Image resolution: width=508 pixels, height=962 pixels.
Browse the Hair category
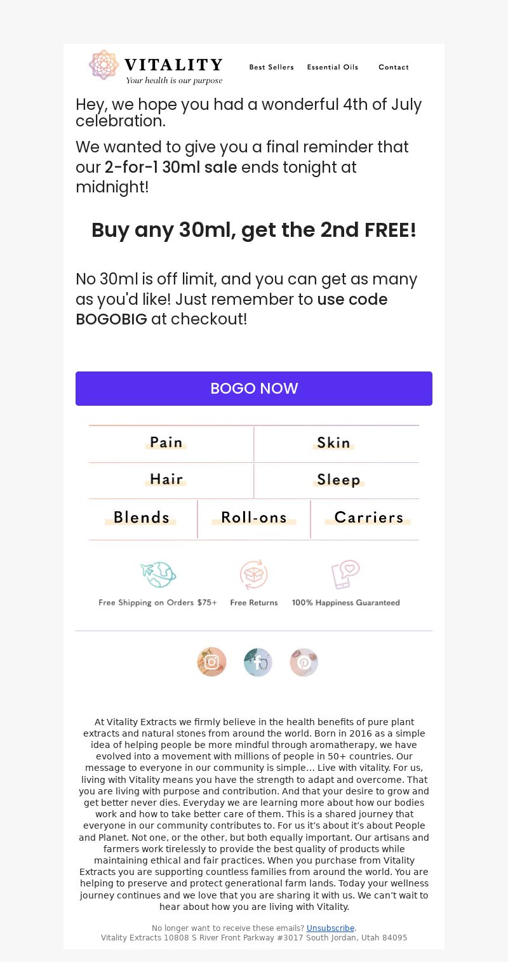click(x=166, y=479)
